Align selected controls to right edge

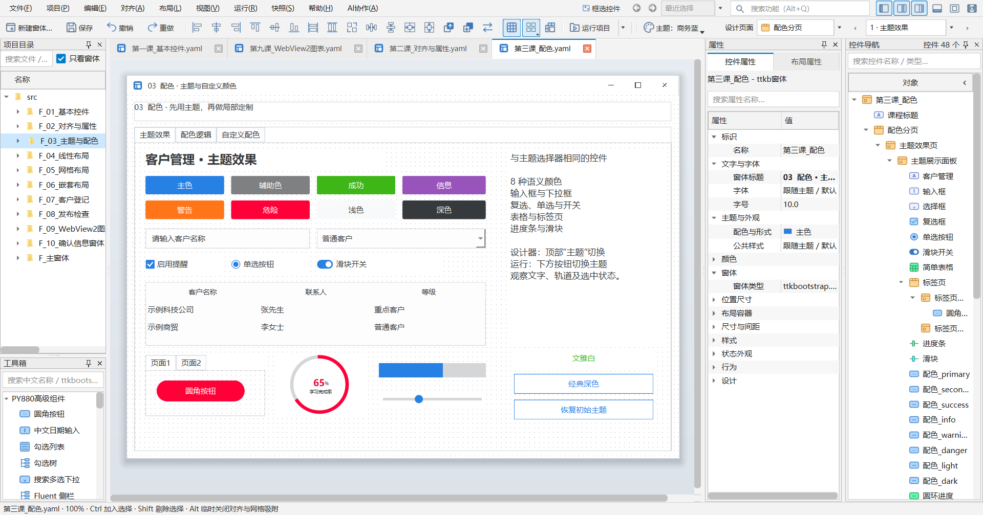tap(236, 28)
